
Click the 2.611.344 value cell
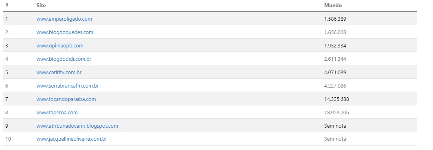[x=335, y=59]
